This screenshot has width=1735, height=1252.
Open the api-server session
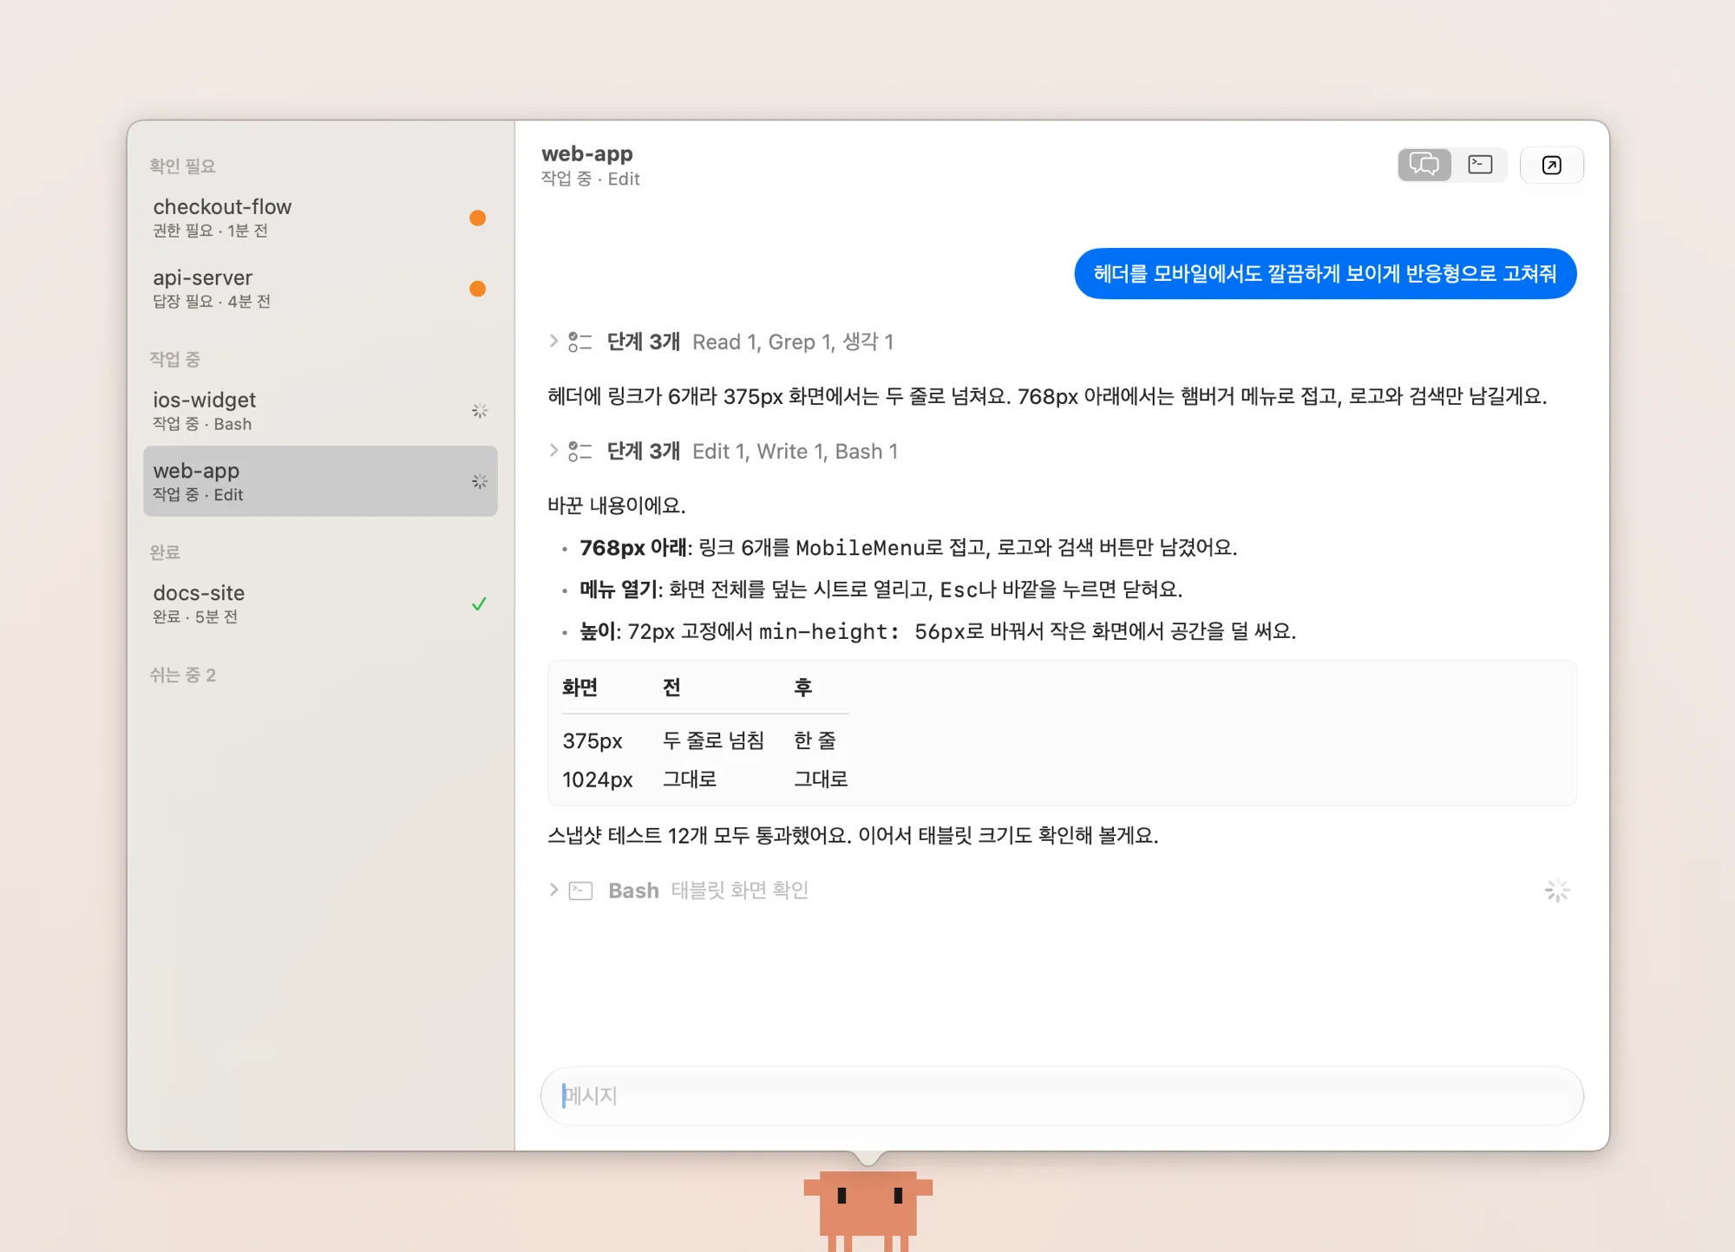tap(320, 289)
